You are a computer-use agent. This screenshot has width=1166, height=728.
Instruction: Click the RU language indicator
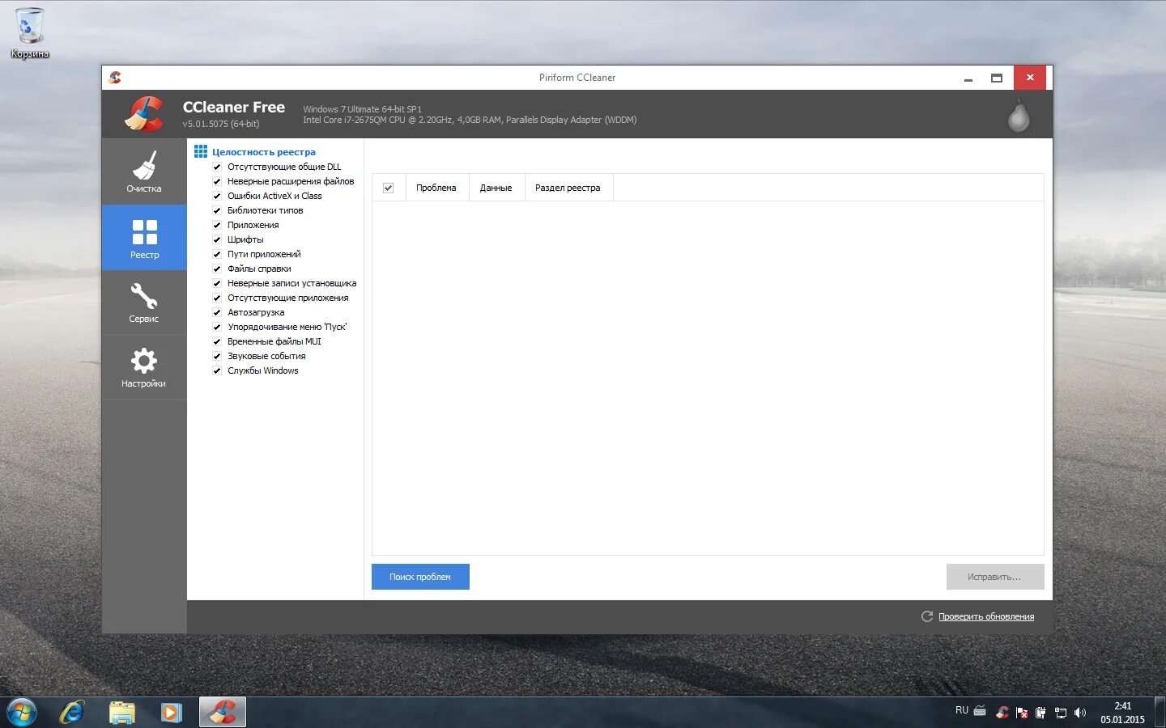(x=962, y=710)
